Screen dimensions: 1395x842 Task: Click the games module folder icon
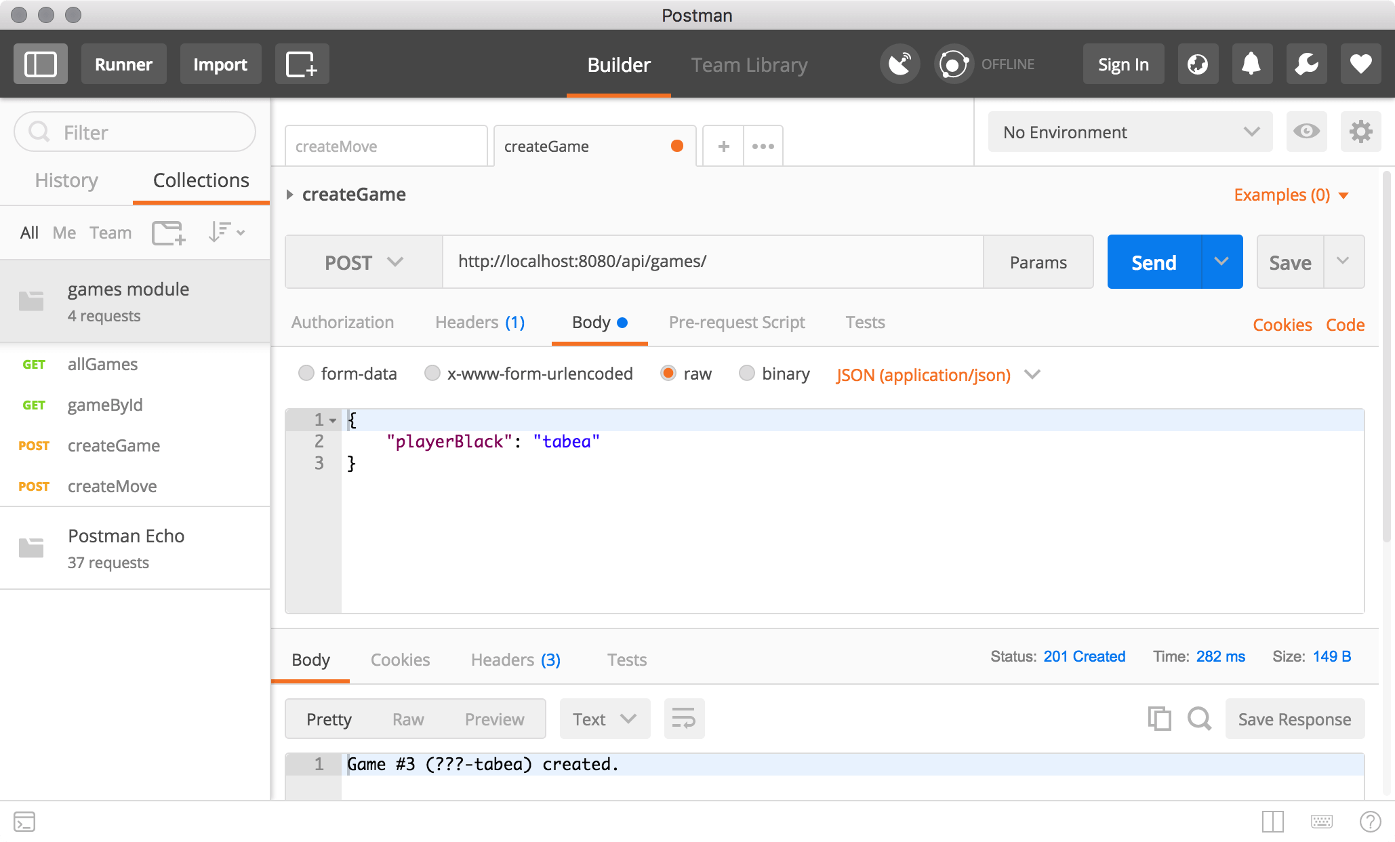coord(31,301)
